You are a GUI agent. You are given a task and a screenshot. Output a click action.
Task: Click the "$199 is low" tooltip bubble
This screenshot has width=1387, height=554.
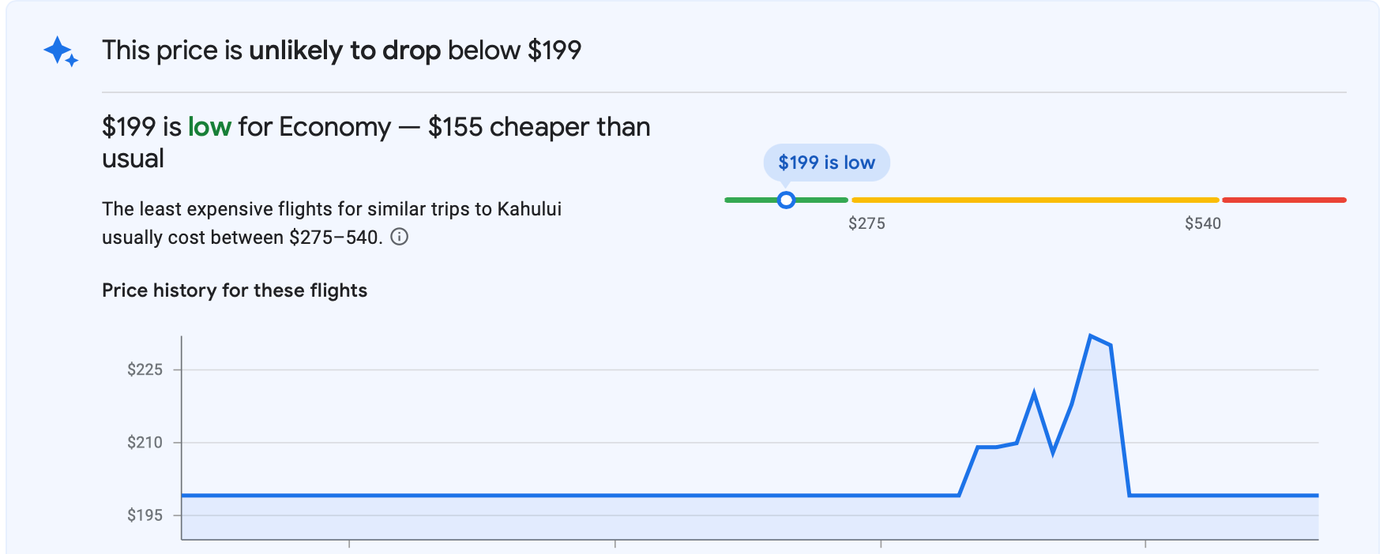[826, 163]
